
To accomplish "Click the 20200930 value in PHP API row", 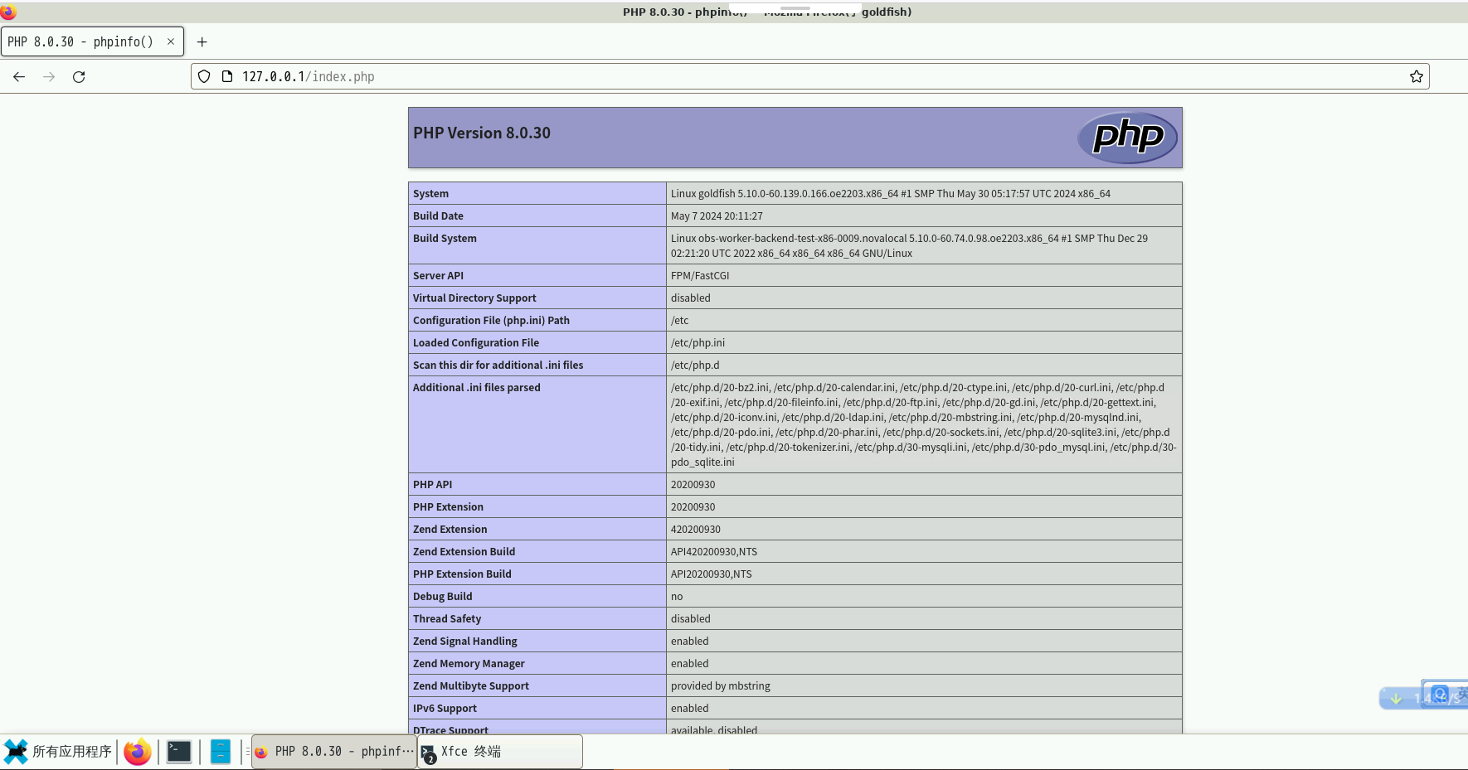I will 693,485.
